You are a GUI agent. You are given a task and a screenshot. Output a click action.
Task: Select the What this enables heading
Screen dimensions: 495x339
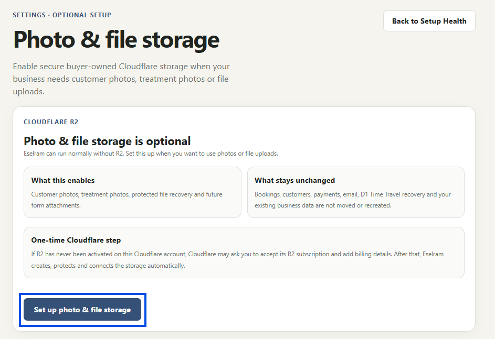point(63,181)
